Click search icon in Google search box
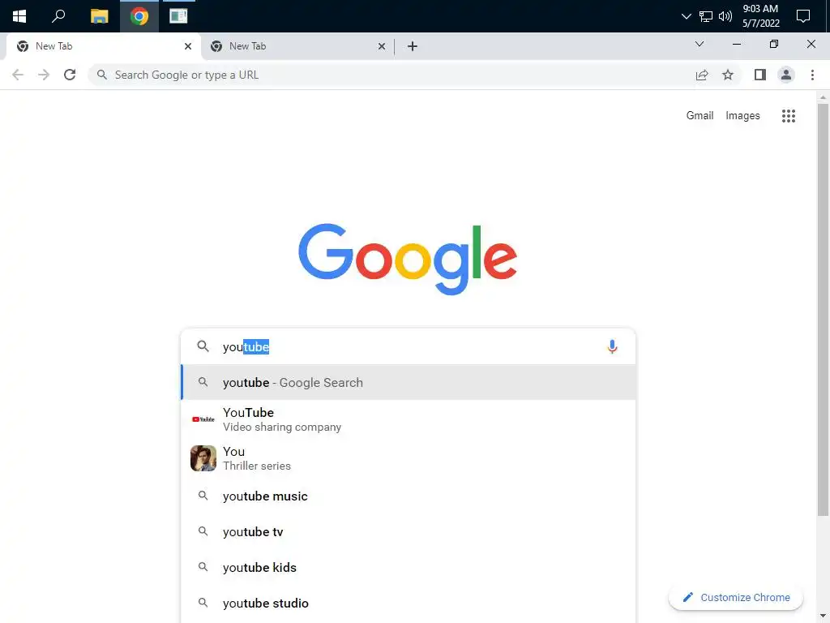This screenshot has height=623, width=830. (x=203, y=346)
